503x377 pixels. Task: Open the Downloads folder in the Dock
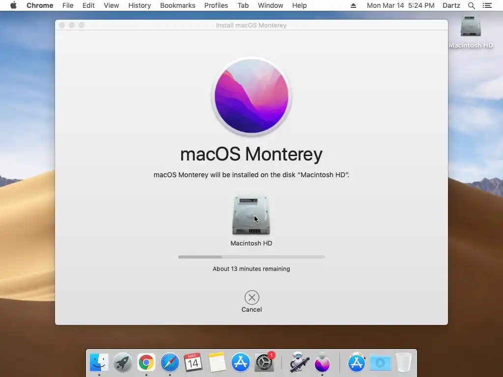coord(380,363)
